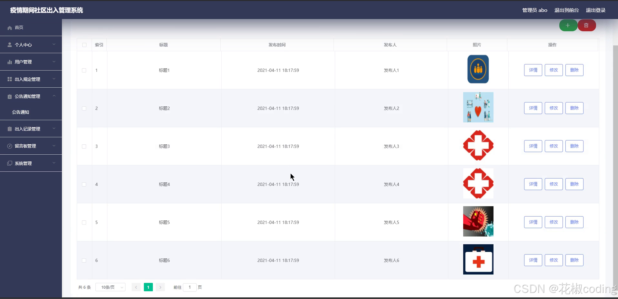Select the 公告通知 submenu item
The image size is (618, 299).
pyautogui.click(x=31, y=112)
